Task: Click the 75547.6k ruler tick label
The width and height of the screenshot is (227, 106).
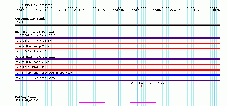Action: point(80,10)
